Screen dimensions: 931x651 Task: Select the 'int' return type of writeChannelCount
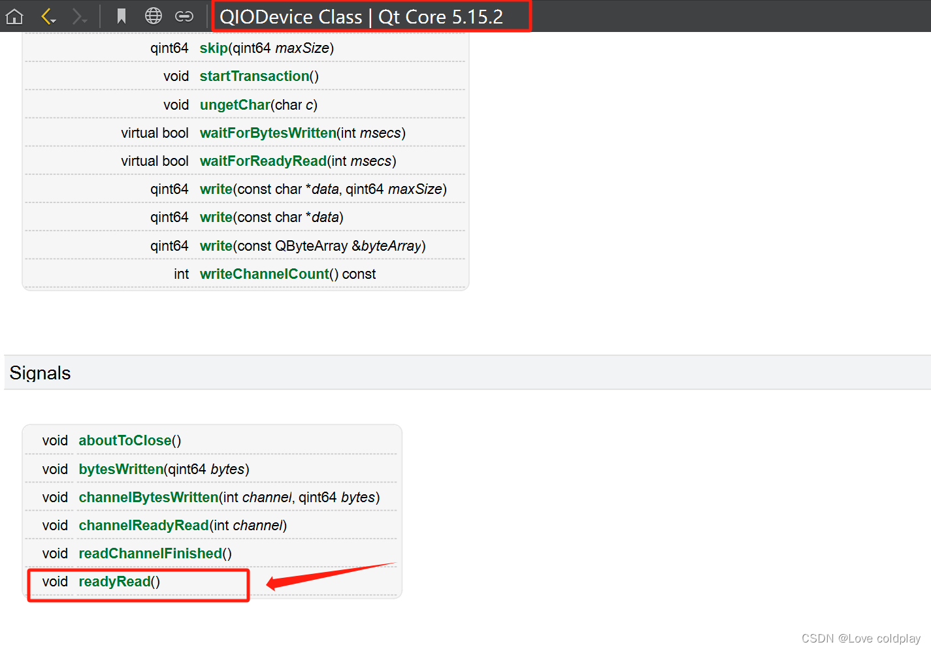(182, 274)
